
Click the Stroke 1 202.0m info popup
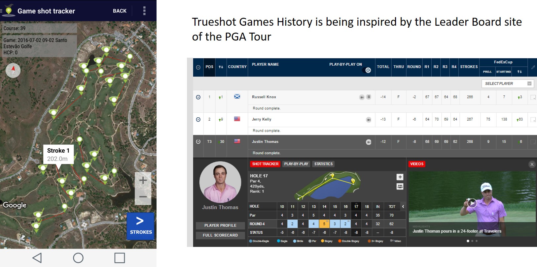click(x=58, y=155)
